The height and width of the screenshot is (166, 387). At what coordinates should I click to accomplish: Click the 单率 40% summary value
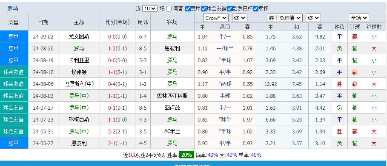pyautogui.click(x=256, y=155)
